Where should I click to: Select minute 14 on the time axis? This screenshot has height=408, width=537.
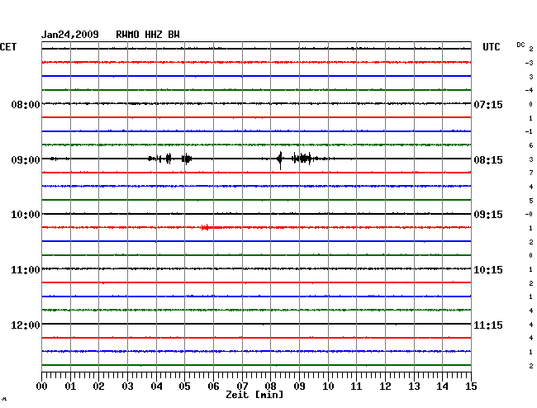pyautogui.click(x=442, y=387)
